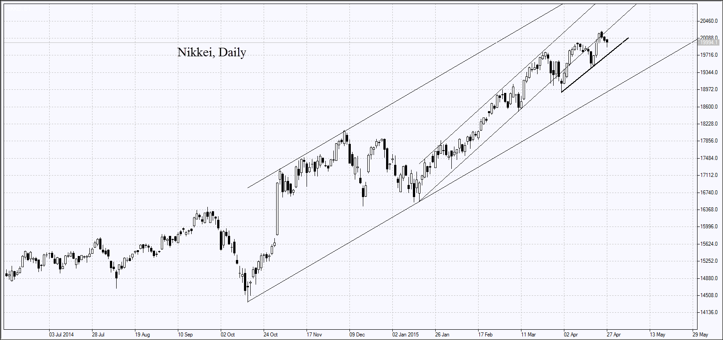This screenshot has width=723, height=340.
Task: Click the 17484.0 price axis label
Action: tap(709, 158)
